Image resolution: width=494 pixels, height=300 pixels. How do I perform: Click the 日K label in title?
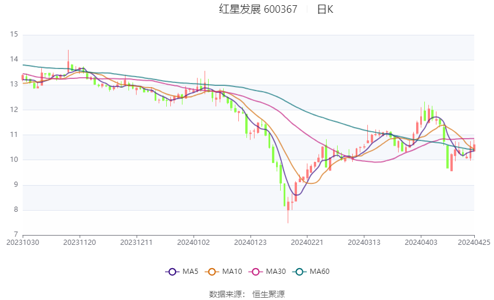coord(325,9)
